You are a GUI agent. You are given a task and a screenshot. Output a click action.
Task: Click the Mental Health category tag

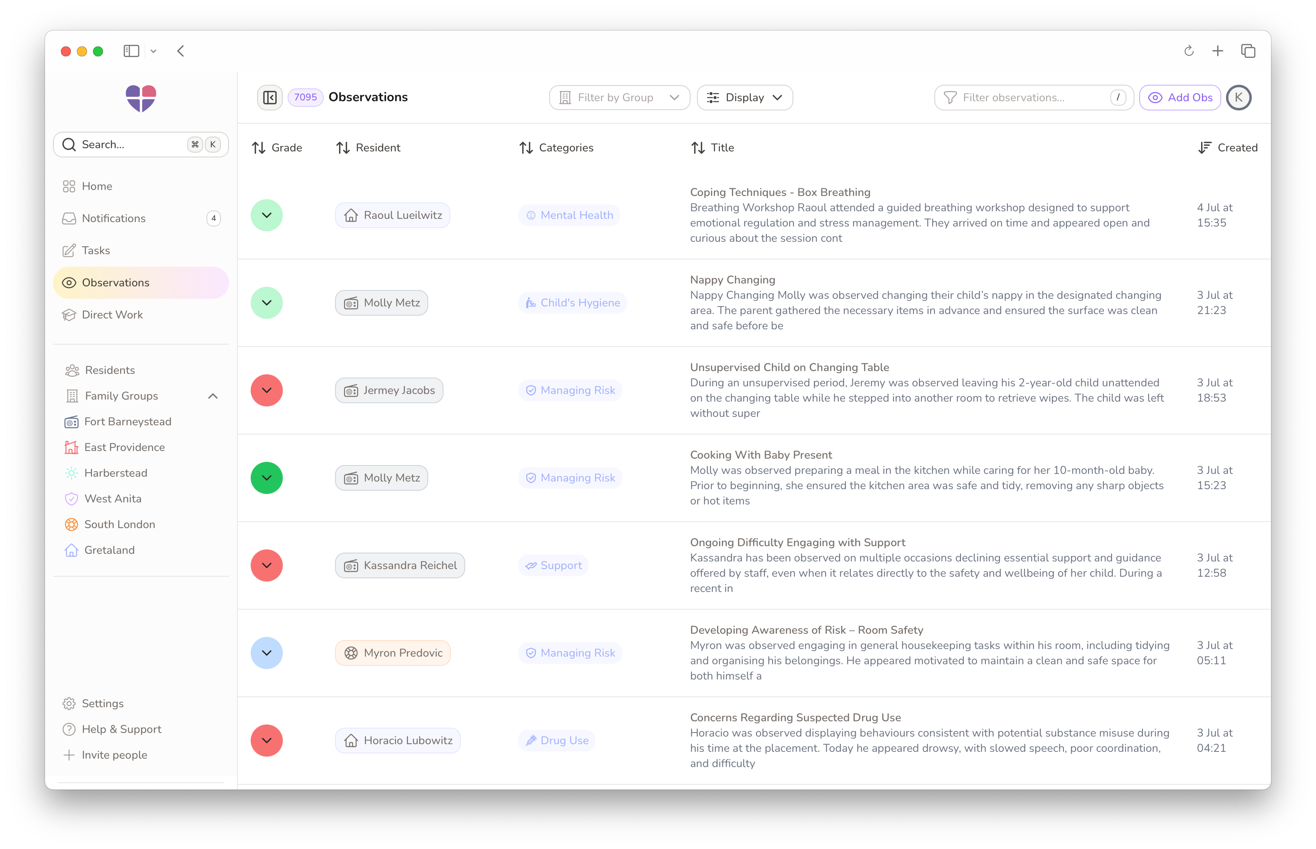[570, 215]
